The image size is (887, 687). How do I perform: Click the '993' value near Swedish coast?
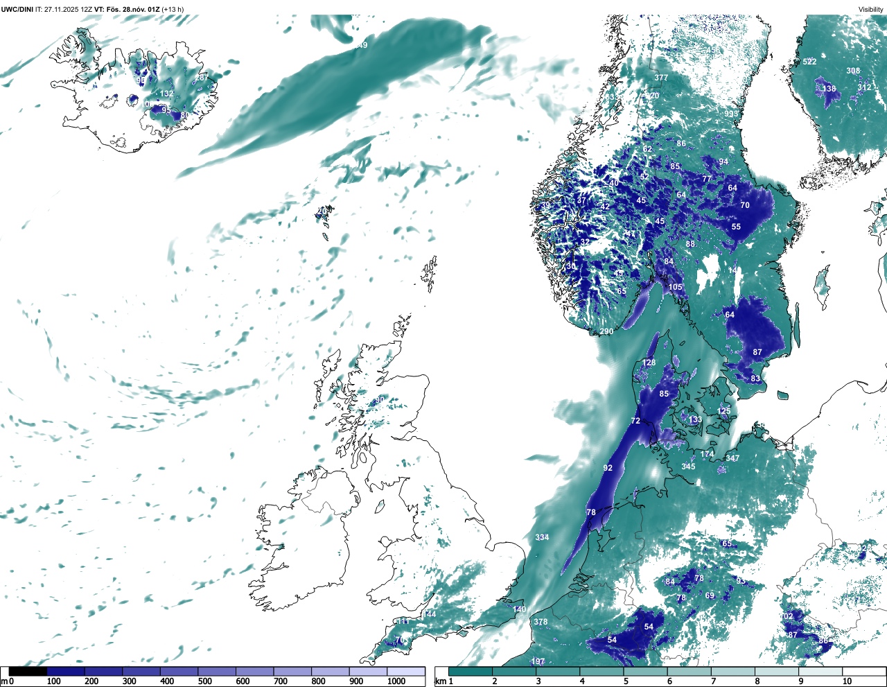731,114
